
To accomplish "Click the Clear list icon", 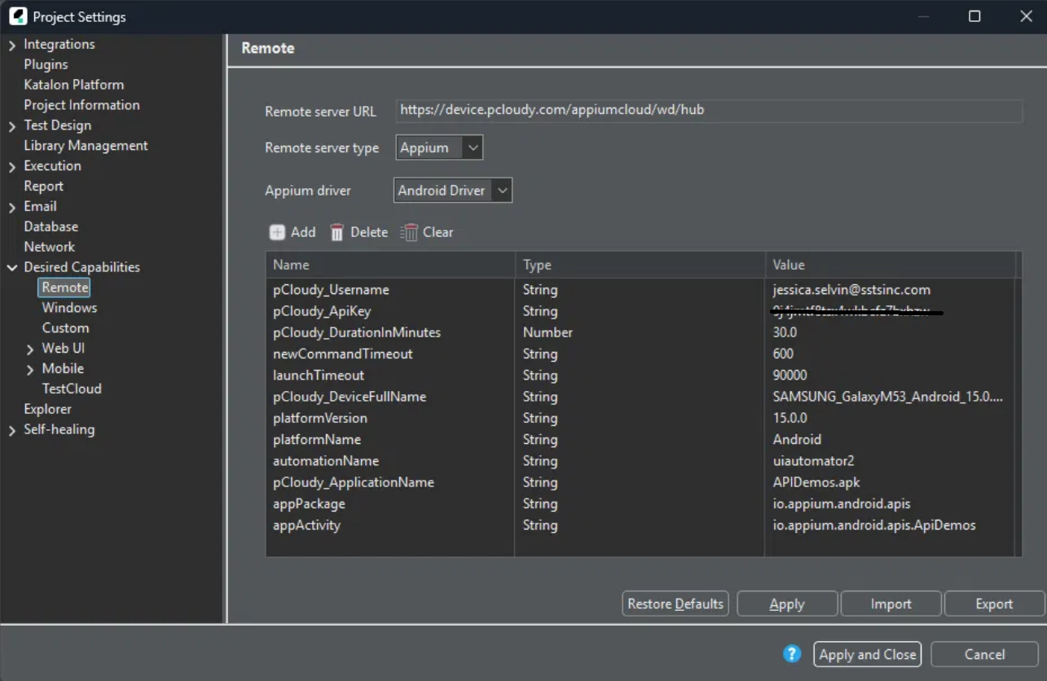I will pyautogui.click(x=409, y=232).
